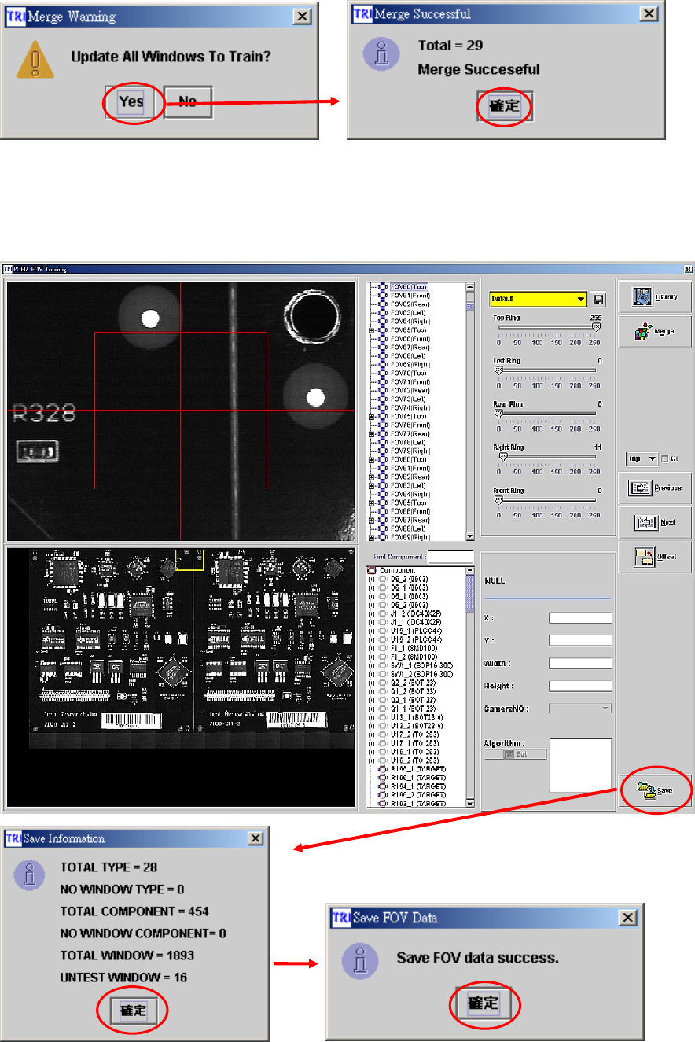Select FOV74(Right) in the FOV tree

410,408
